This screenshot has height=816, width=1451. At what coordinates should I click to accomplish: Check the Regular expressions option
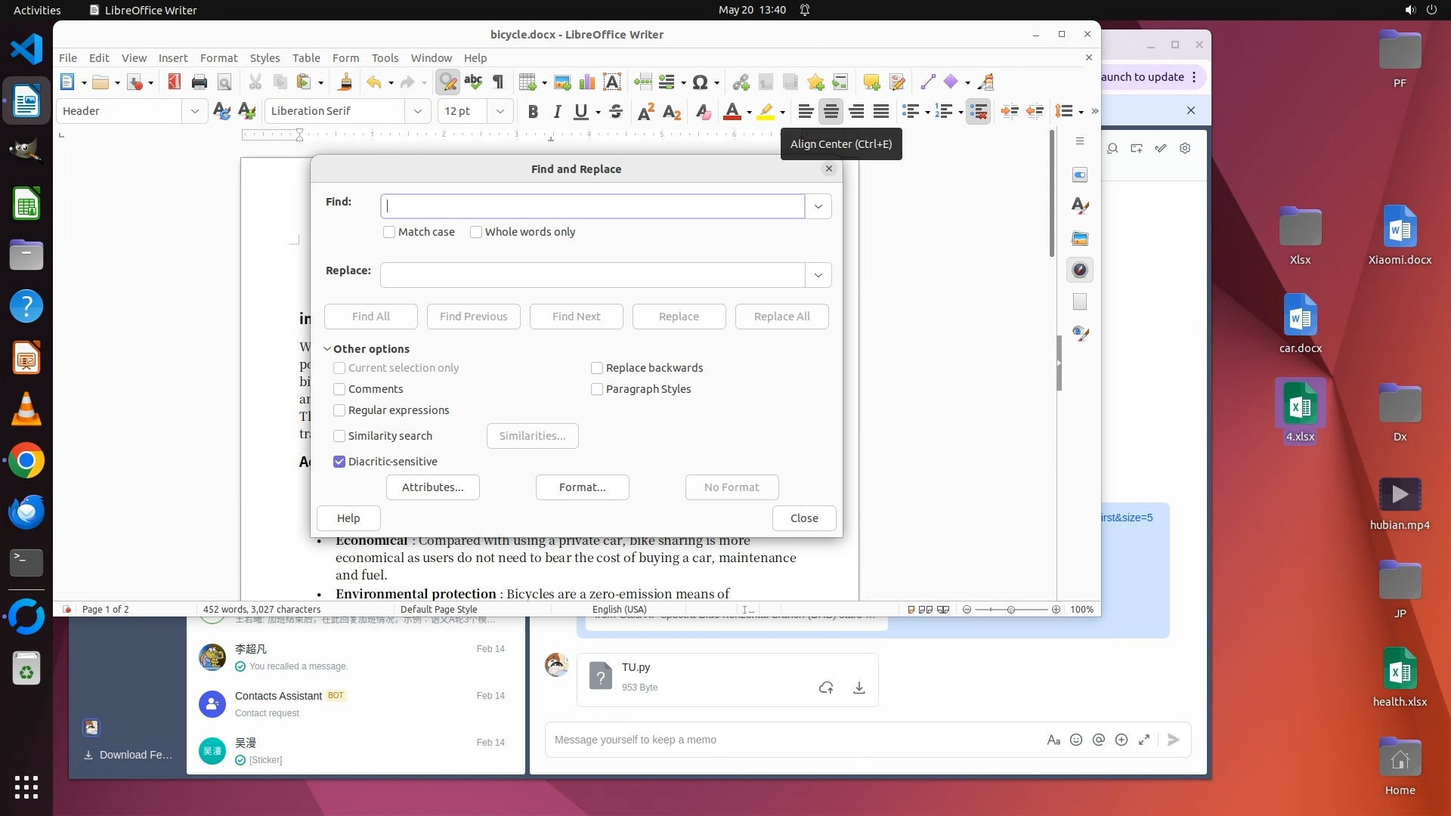click(x=339, y=410)
